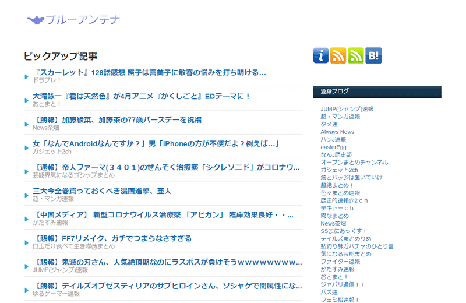Image resolution: width=466 pixels, height=303 pixels.
Task: Click 芸能界気になるゴシップまとめ source label
Action: pos(74,175)
